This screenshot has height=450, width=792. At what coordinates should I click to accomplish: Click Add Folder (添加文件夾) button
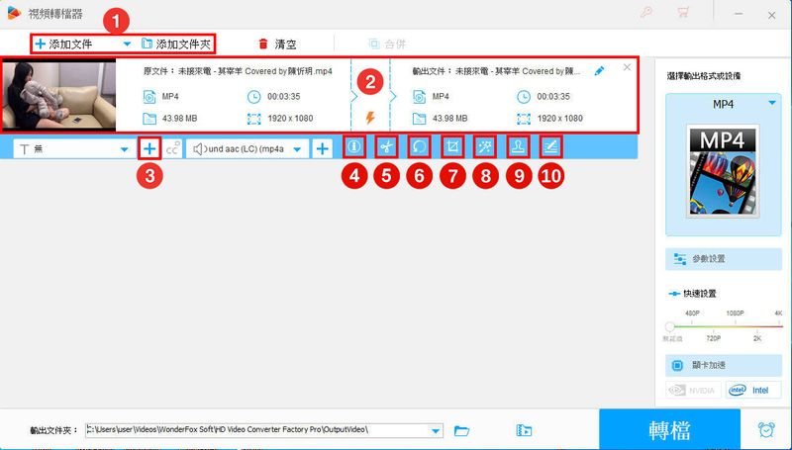176,44
